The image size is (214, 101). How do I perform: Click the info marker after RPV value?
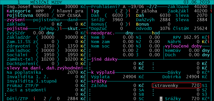[x=209, y=37]
